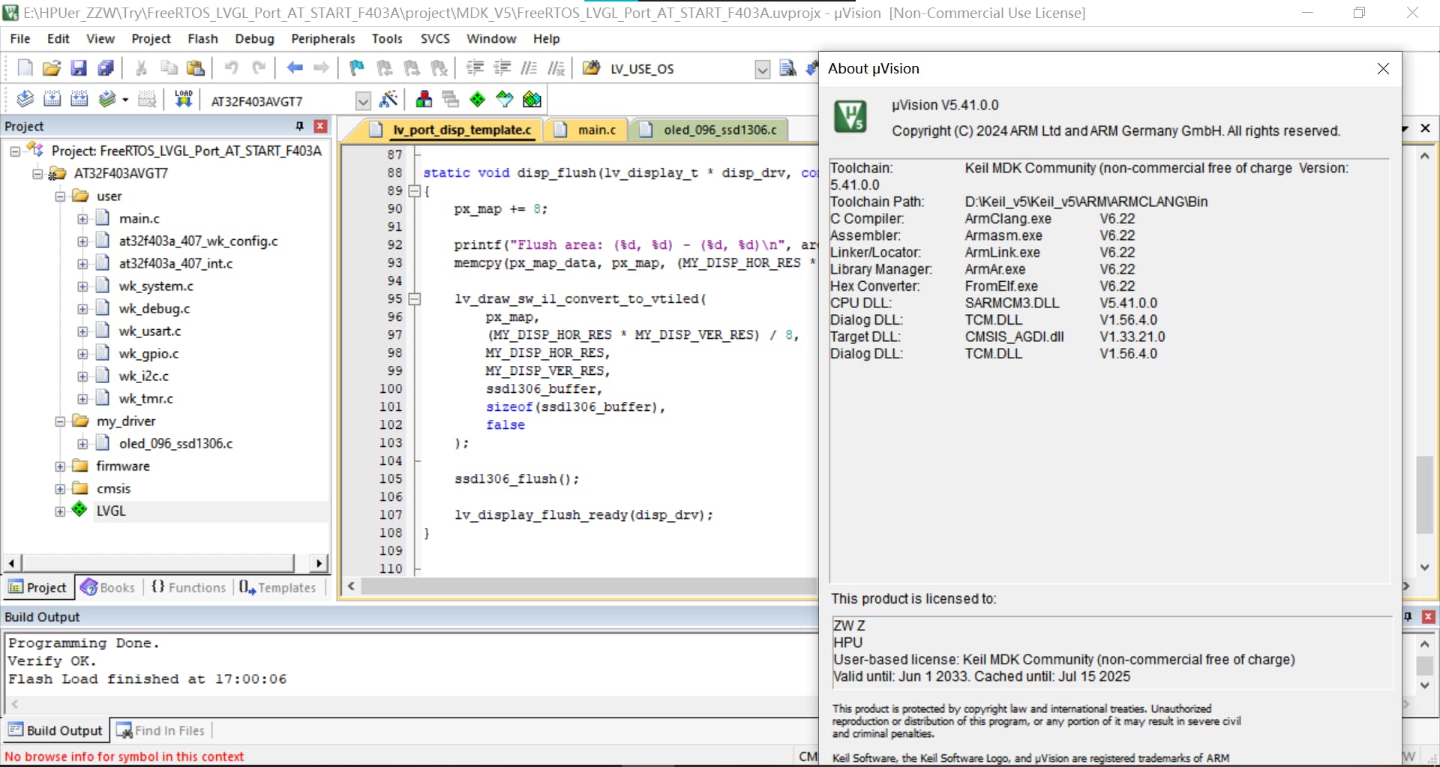This screenshot has width=1440, height=767.
Task: Open the Debug menu
Action: (x=254, y=38)
